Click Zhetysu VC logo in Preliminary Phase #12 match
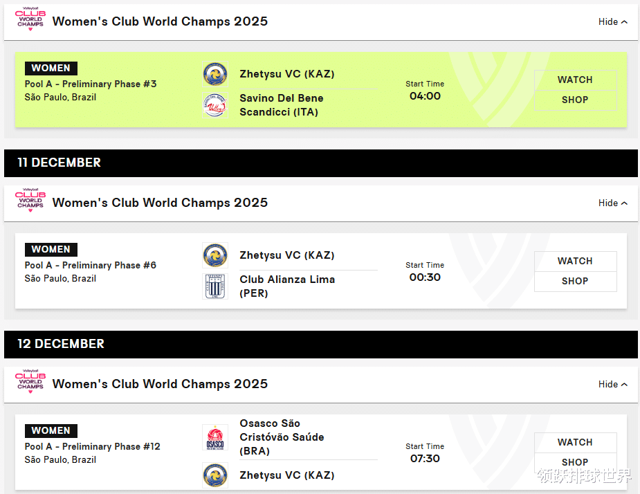Viewport: 640px width, 494px height. coord(214,475)
